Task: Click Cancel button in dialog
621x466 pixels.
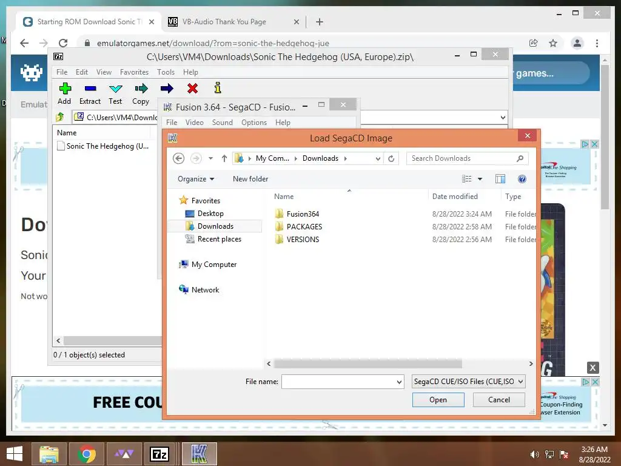Action: 499,400
